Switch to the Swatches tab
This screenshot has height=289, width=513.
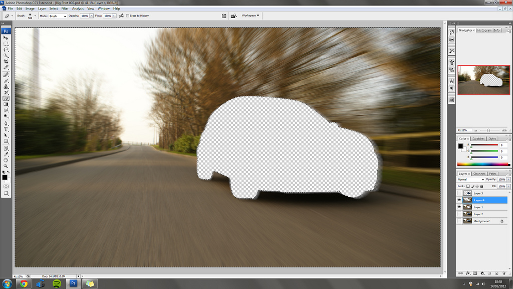click(478, 138)
